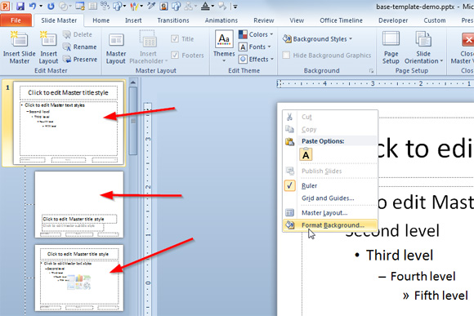The image size is (474, 316).
Task: Click the PowerPoint application logo icon
Action: pyautogui.click(x=5, y=6)
